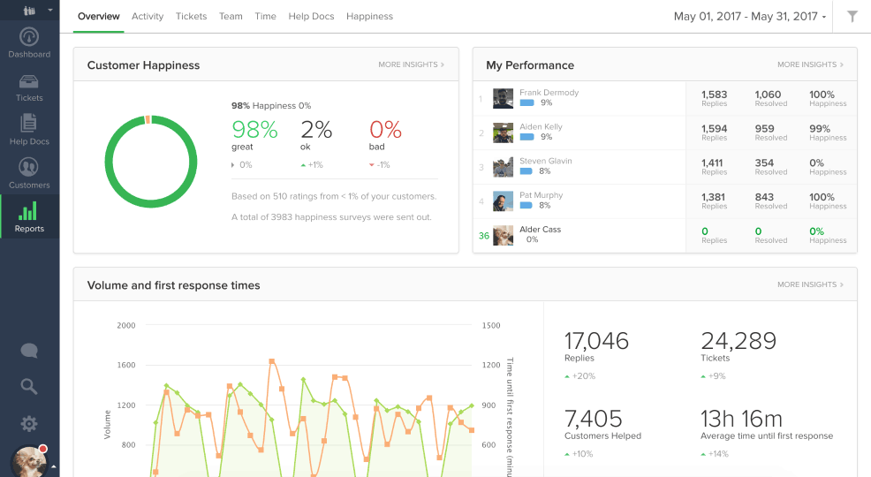Open the Dashboard gauge icon in sidebar
Image resolution: width=871 pixels, height=477 pixels.
tap(29, 38)
